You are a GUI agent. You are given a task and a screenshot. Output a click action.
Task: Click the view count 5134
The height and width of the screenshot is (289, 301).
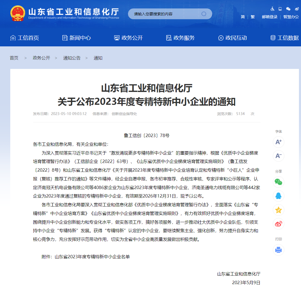click(240, 114)
